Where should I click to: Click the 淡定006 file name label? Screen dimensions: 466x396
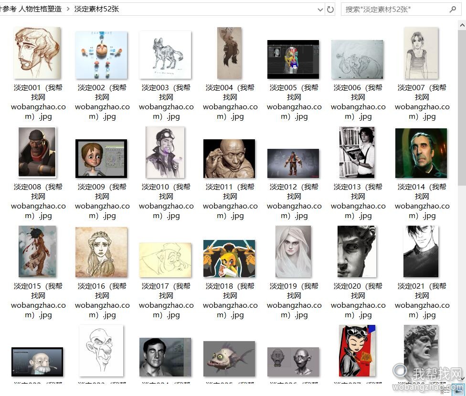coord(358,102)
